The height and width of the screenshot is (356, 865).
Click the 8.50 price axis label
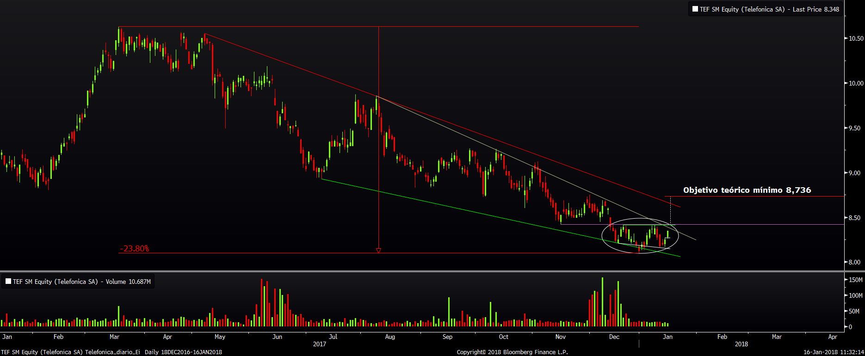coord(855,218)
